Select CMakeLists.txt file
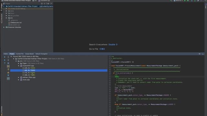The height and width of the screenshot is (116, 207). click(x=16, y=23)
